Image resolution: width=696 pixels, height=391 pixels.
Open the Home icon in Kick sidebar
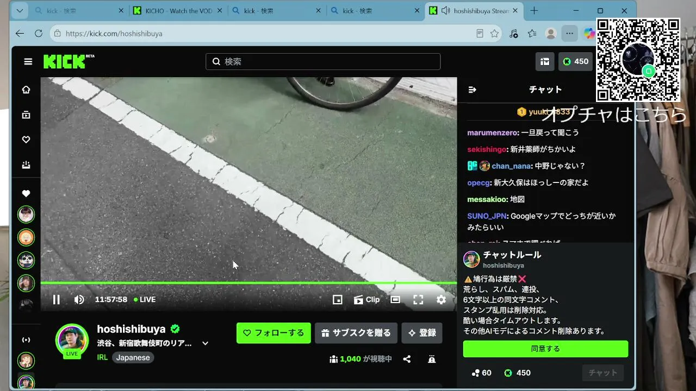[x=26, y=90]
